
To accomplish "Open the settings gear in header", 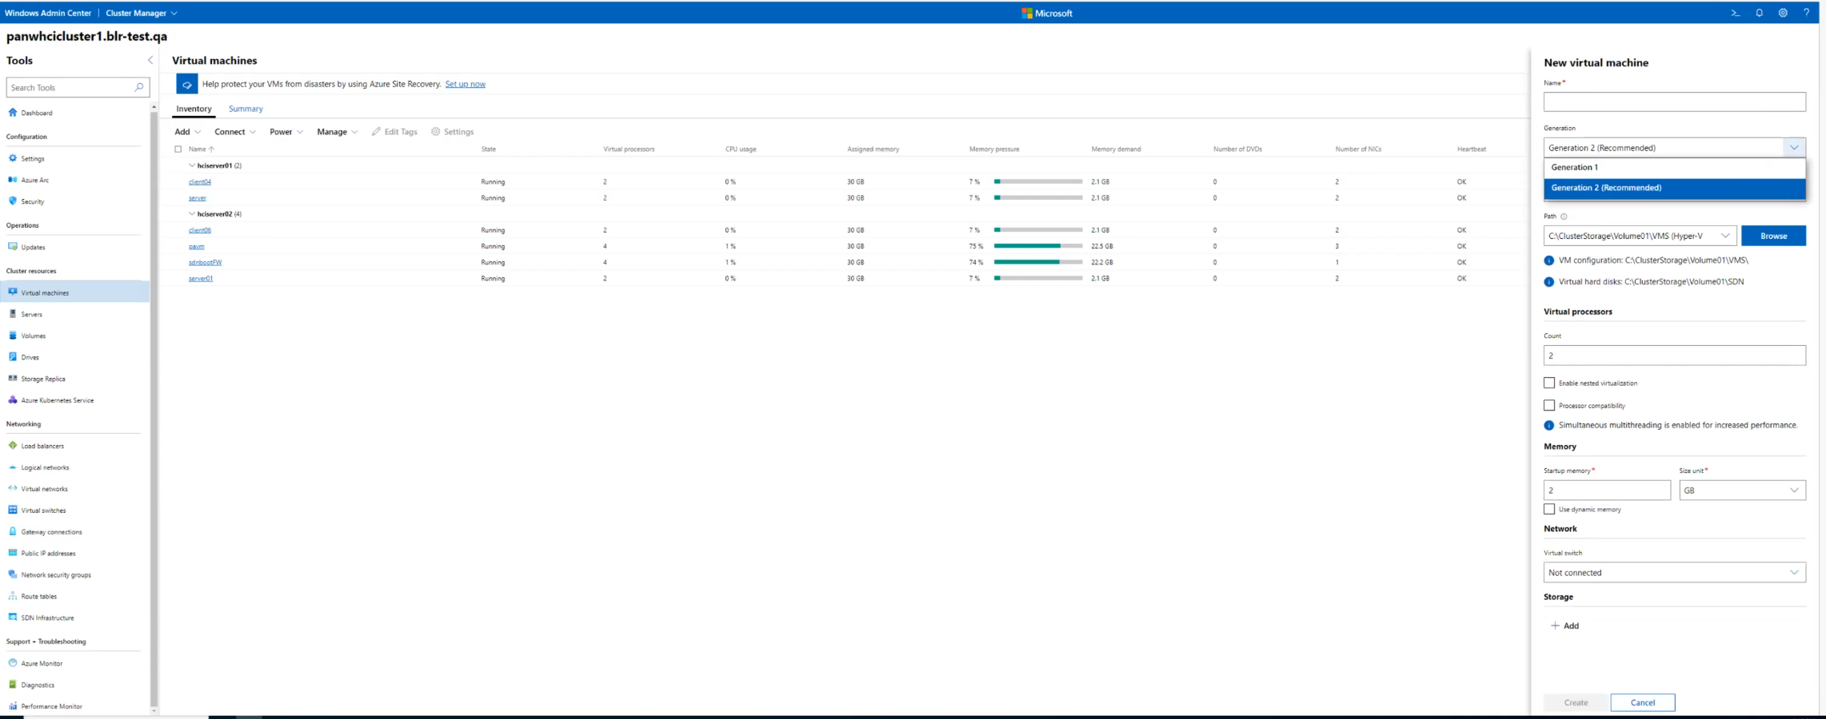I will pos(1783,13).
